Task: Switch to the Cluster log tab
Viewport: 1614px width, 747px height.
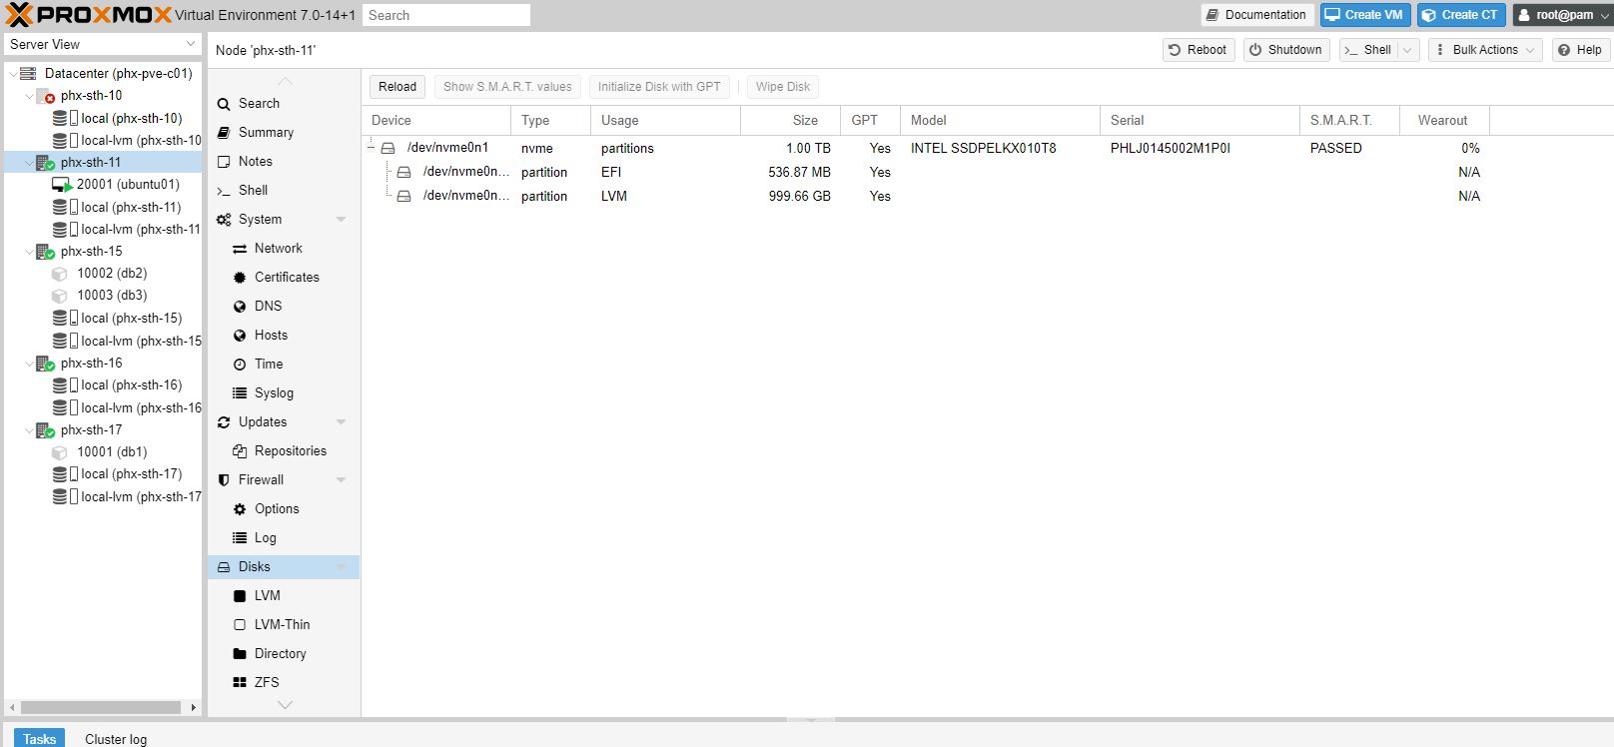Action: (116, 738)
